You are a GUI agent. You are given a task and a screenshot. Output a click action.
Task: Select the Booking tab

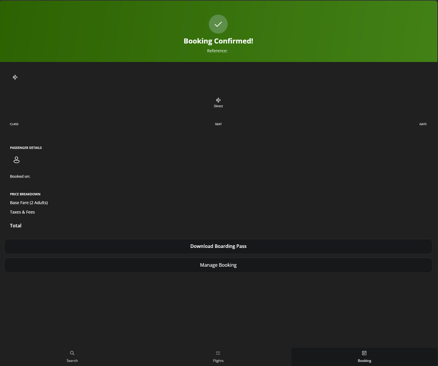364,357
